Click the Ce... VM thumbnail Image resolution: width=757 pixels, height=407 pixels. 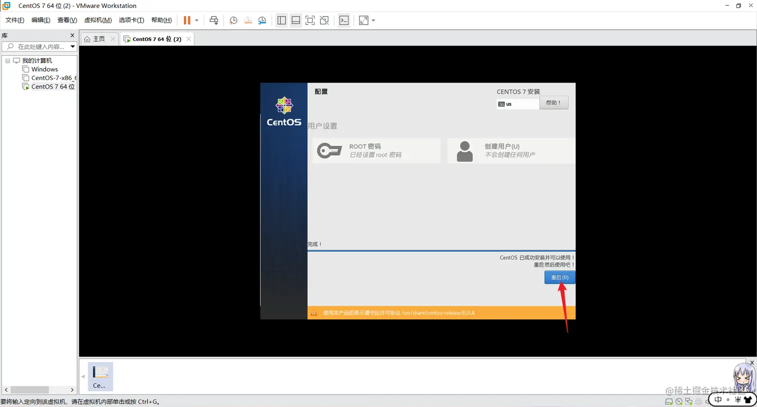pyautogui.click(x=100, y=376)
